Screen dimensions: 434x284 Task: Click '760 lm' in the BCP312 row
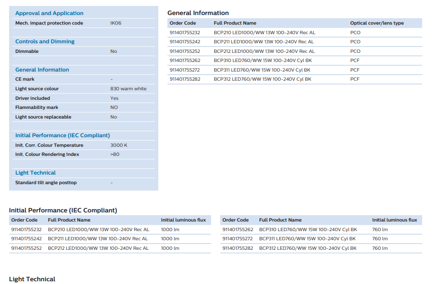pyautogui.click(x=380, y=248)
